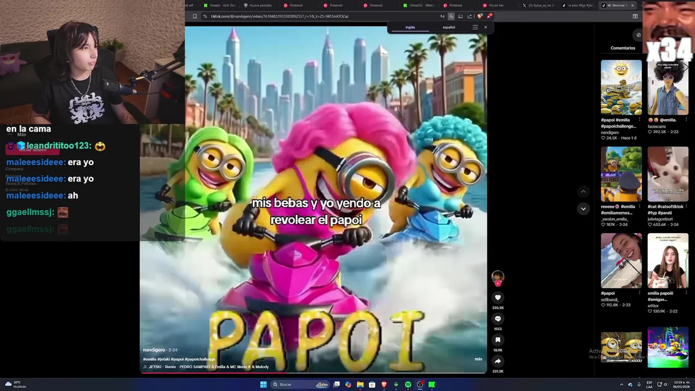Open Kick app from taskbar
This screenshot has width=695, height=391.
[432, 384]
